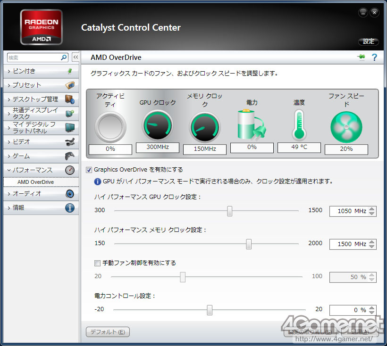The height and width of the screenshot is (346, 387).
Task: Click the ゲーム gamepad icon
Action: coord(70,156)
